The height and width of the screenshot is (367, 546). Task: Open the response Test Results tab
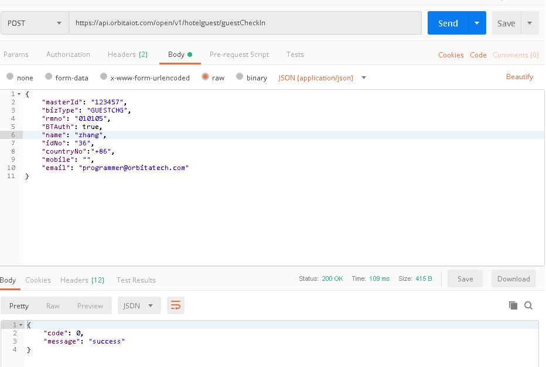136,280
